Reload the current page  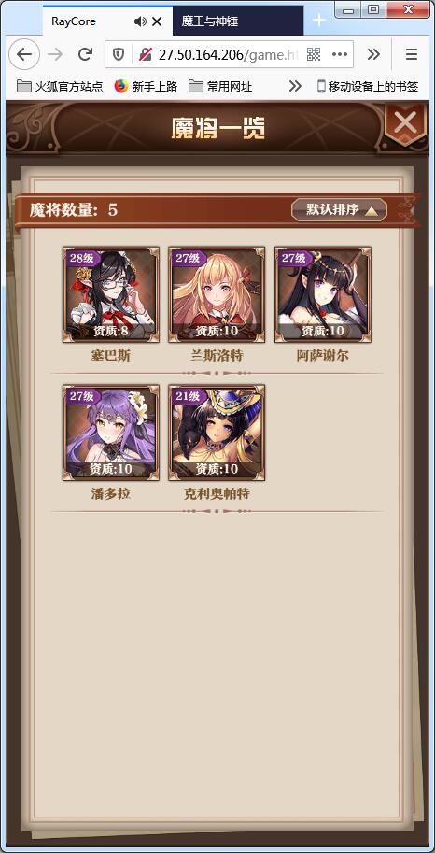85,54
